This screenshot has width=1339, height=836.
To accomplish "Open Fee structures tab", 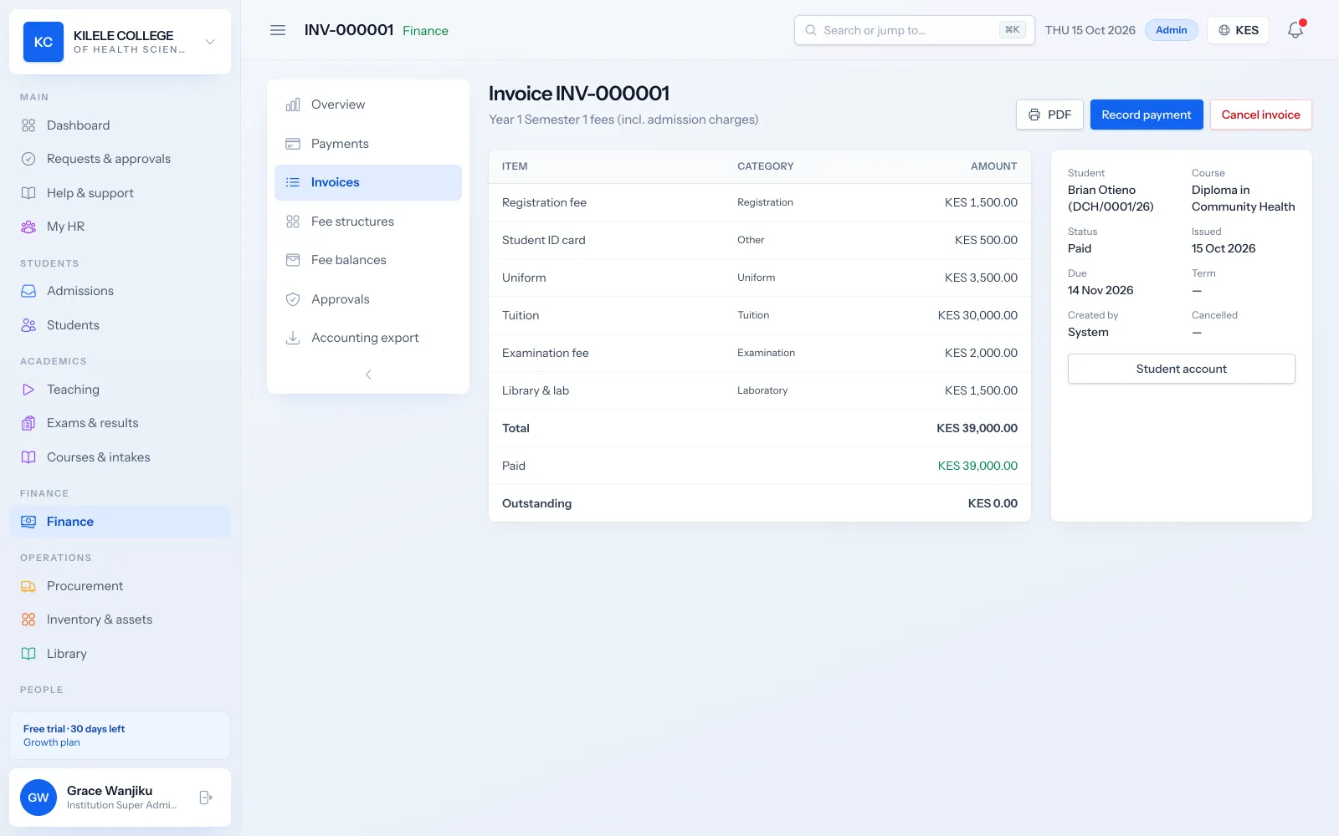I will coord(368,222).
